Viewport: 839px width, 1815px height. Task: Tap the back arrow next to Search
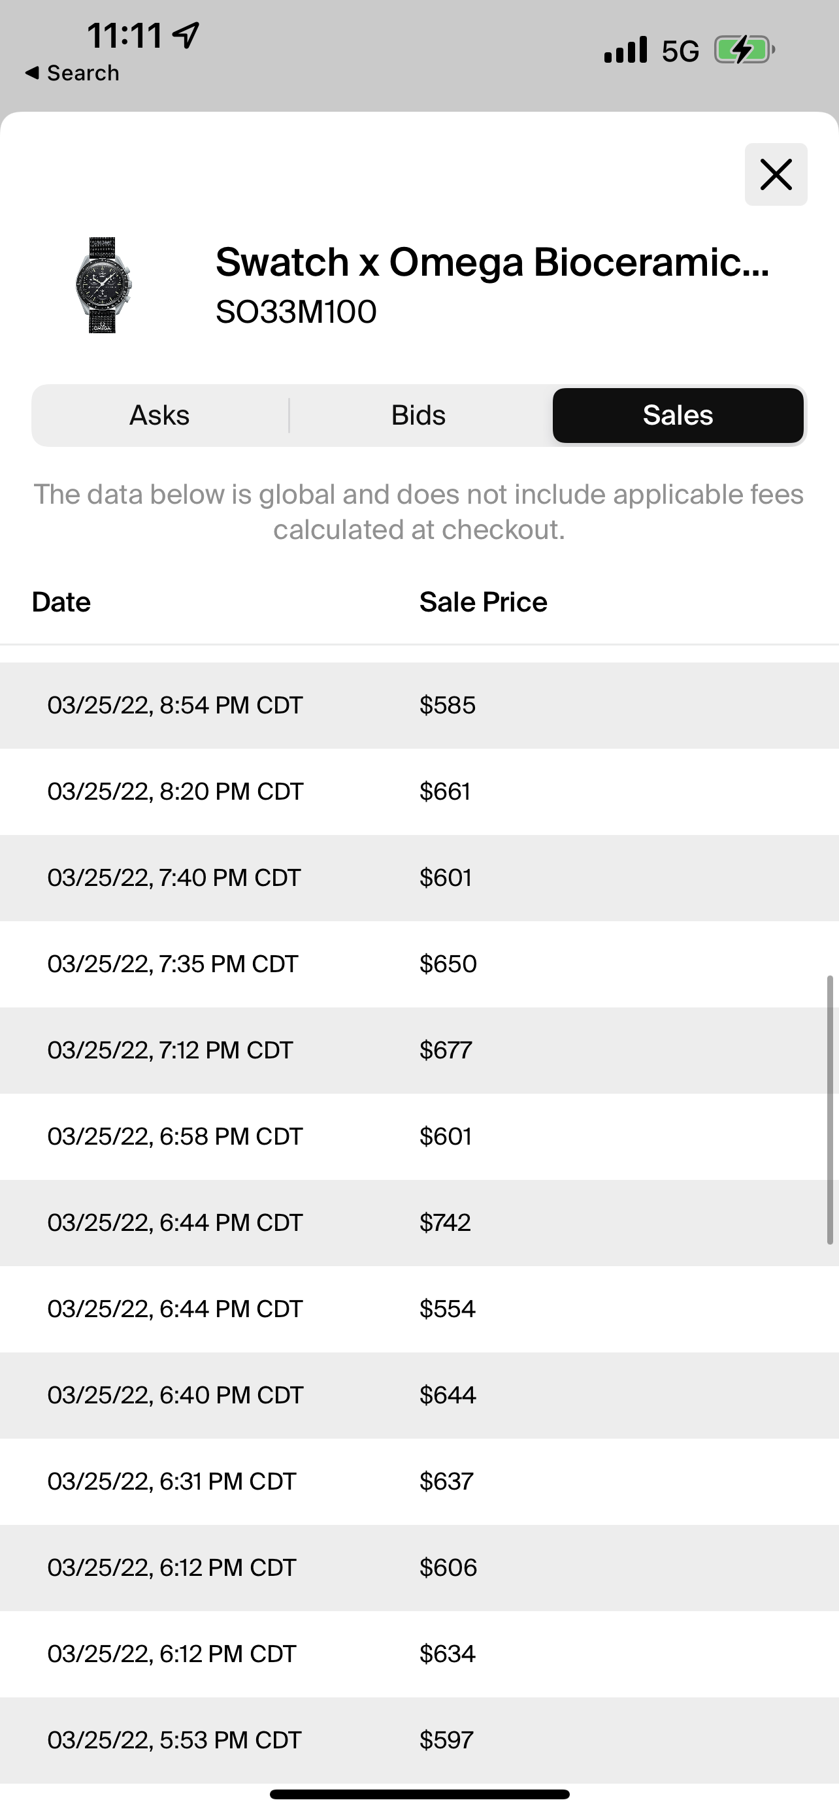coord(32,73)
